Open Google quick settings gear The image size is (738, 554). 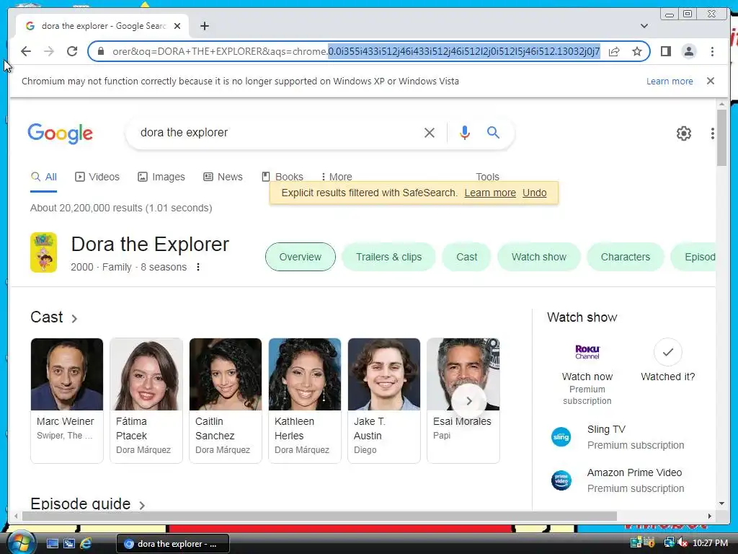click(683, 133)
